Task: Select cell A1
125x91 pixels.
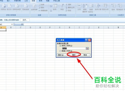Action: click(x=3, y=30)
